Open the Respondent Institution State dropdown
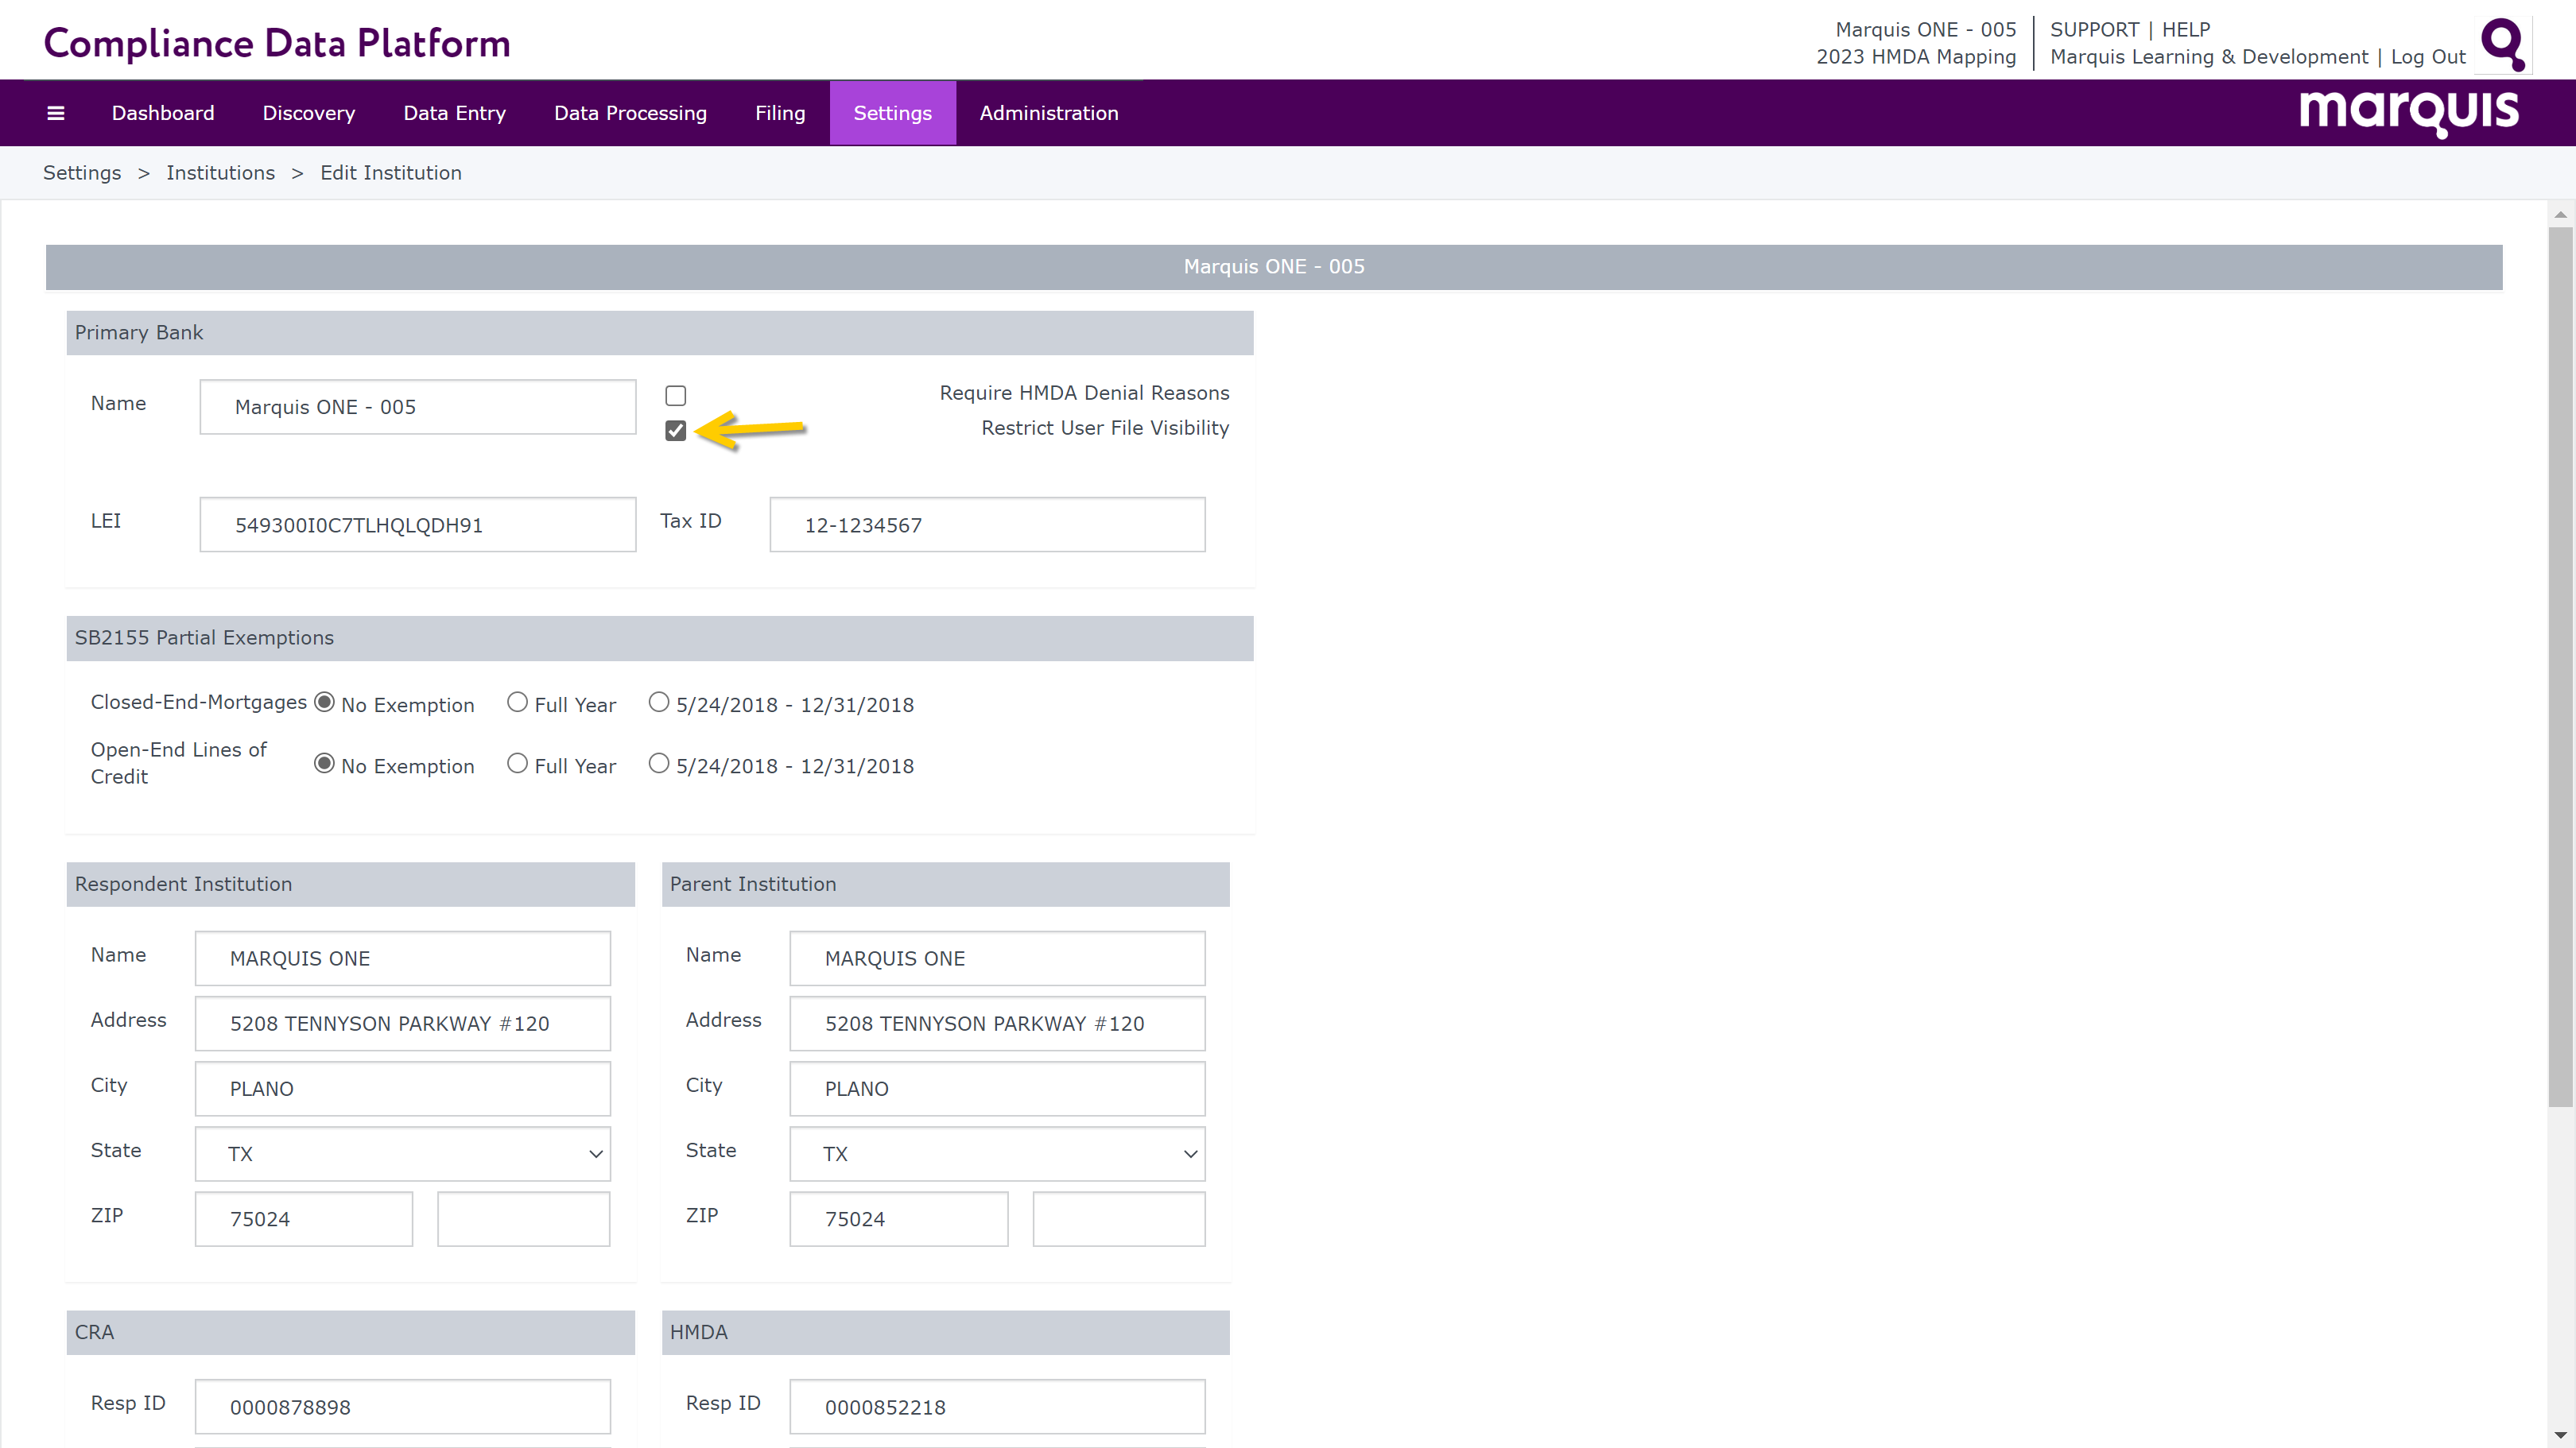This screenshot has width=2576, height=1448. tap(403, 1153)
